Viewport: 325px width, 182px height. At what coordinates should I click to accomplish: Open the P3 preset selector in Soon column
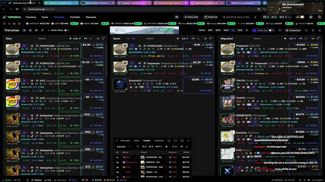tap(193, 39)
